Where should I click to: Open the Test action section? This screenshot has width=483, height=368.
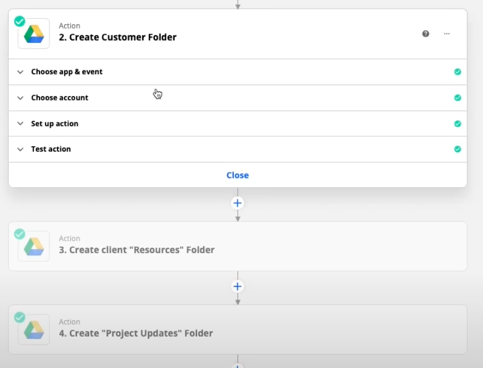pyautogui.click(x=51, y=149)
